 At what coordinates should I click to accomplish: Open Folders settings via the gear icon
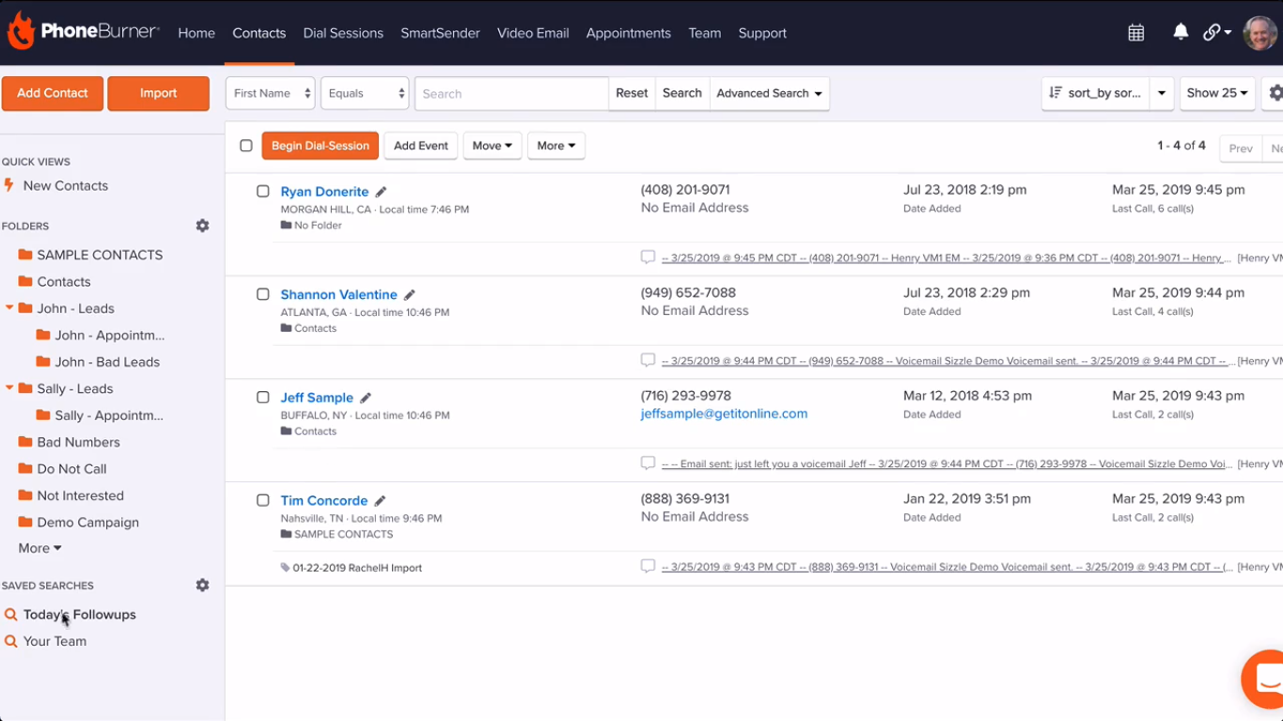tap(202, 226)
